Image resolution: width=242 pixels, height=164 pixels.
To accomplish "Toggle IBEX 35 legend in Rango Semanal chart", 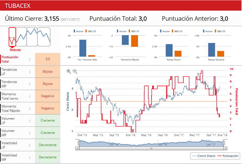I will 220,31.
